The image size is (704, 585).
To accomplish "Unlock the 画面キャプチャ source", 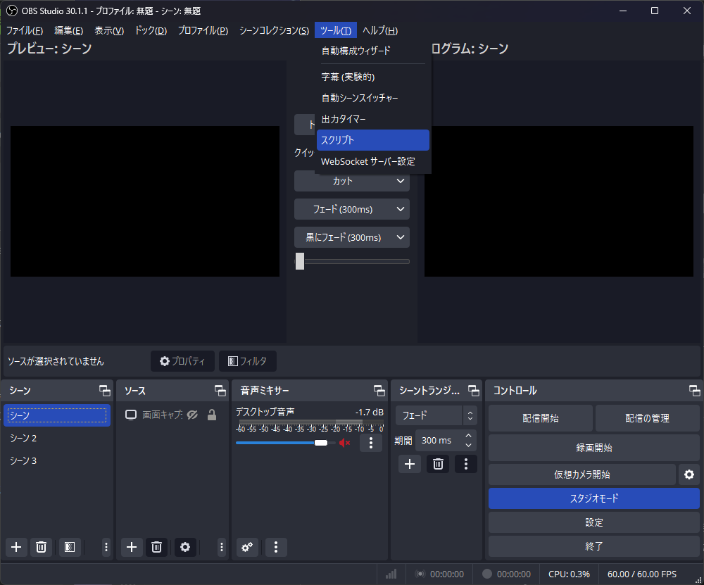I will point(211,415).
